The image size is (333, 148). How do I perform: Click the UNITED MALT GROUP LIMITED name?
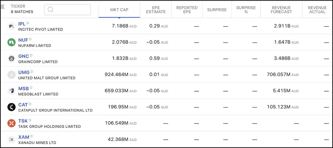coord(47,78)
